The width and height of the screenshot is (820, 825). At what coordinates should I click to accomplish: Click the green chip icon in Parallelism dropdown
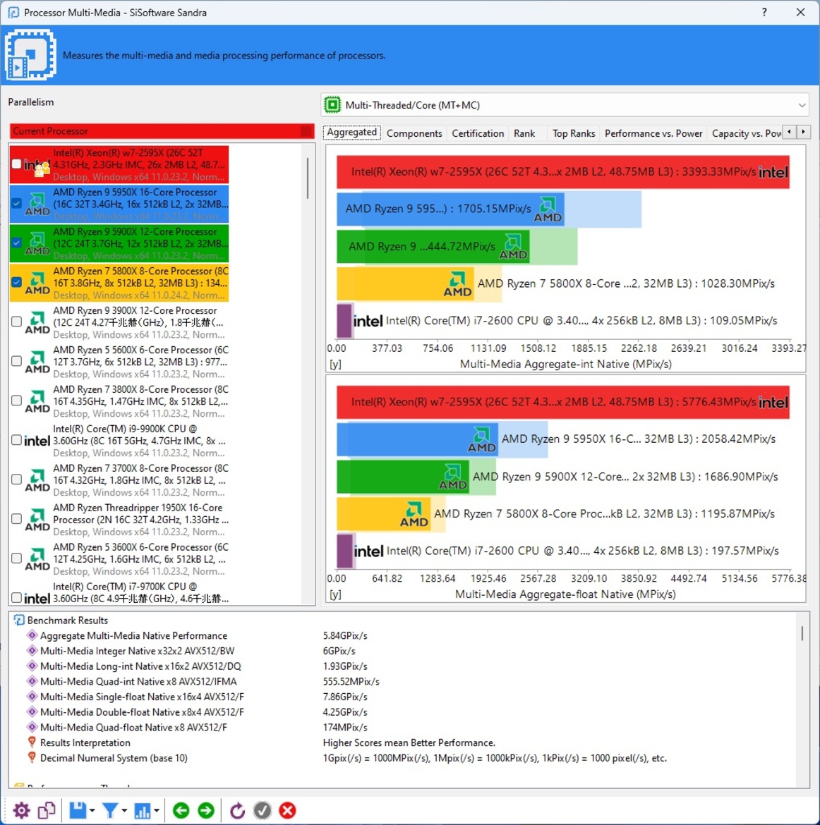(x=332, y=104)
